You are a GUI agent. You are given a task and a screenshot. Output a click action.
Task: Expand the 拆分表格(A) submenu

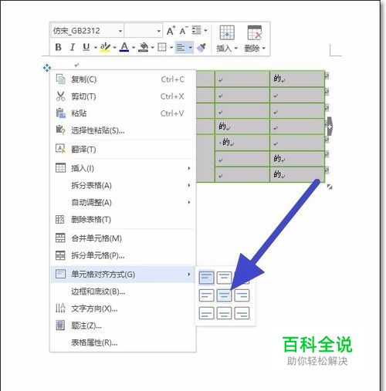pyautogui.click(x=123, y=185)
